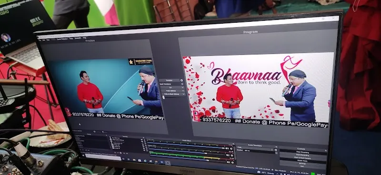Toggle the Studio Mode button
381x175 pixels.
tap(303, 161)
